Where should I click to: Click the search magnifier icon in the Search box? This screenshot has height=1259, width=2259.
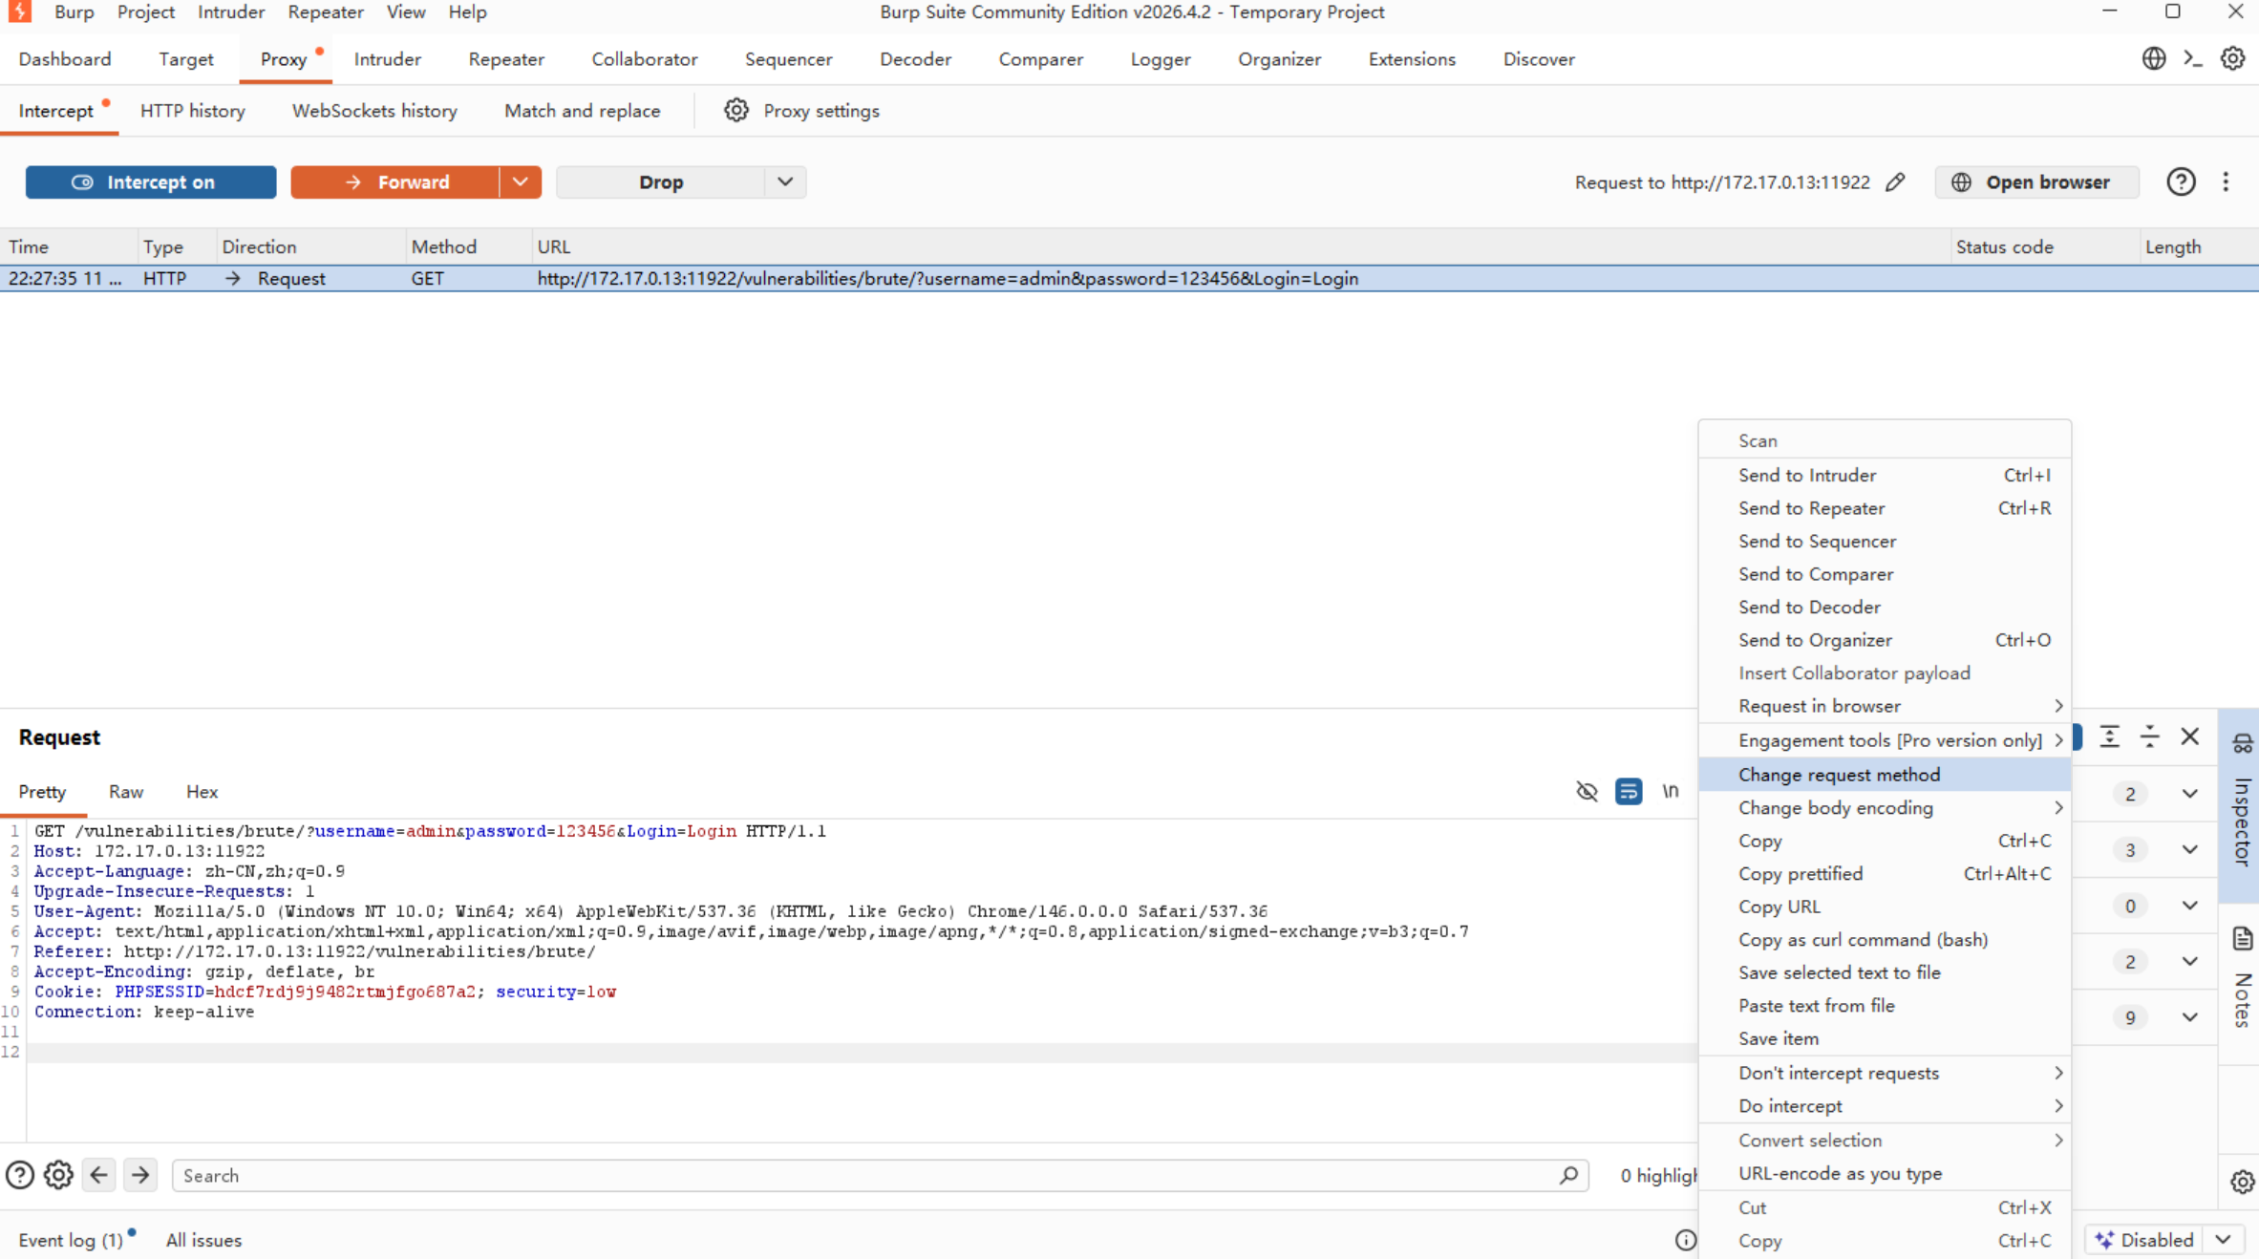pyautogui.click(x=1568, y=1175)
